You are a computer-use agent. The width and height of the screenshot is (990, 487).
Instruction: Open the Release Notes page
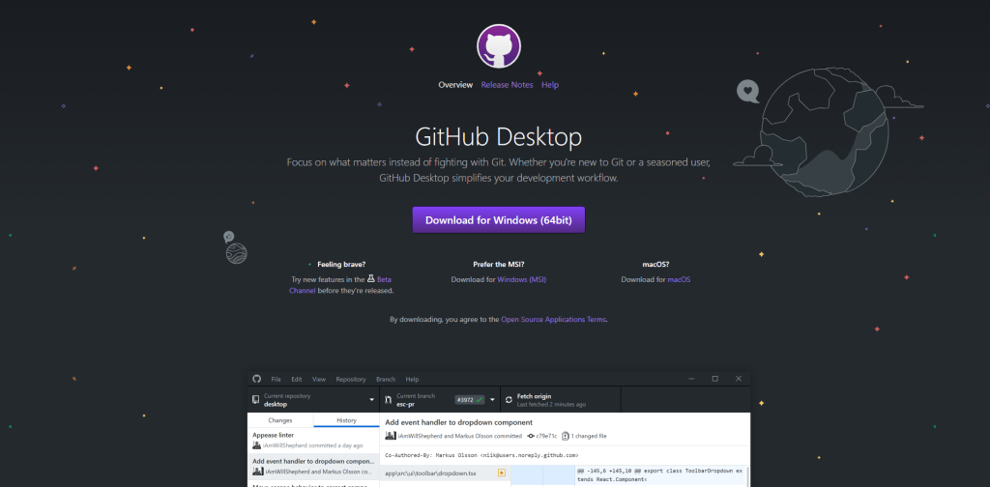(x=507, y=84)
